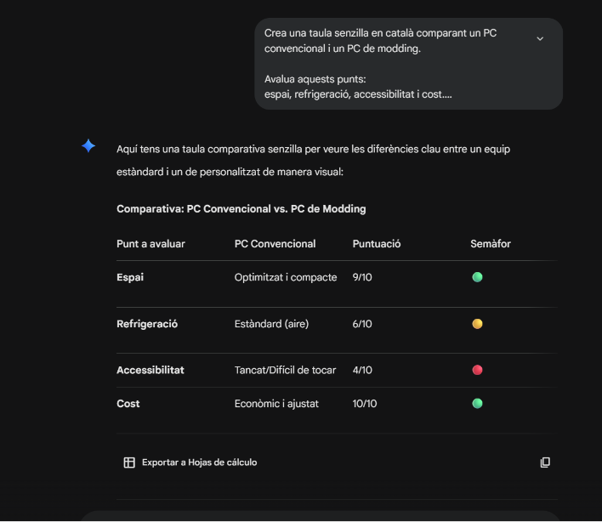Click the Optimitzat i compacte cell
602x522 pixels.
pyautogui.click(x=286, y=277)
